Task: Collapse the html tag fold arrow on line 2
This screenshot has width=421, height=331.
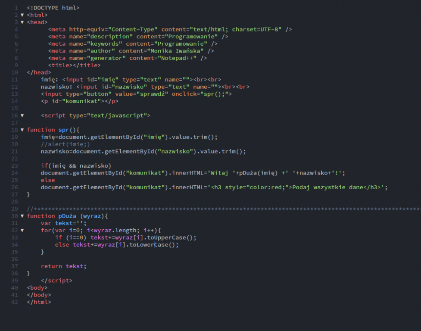Action: point(22,15)
